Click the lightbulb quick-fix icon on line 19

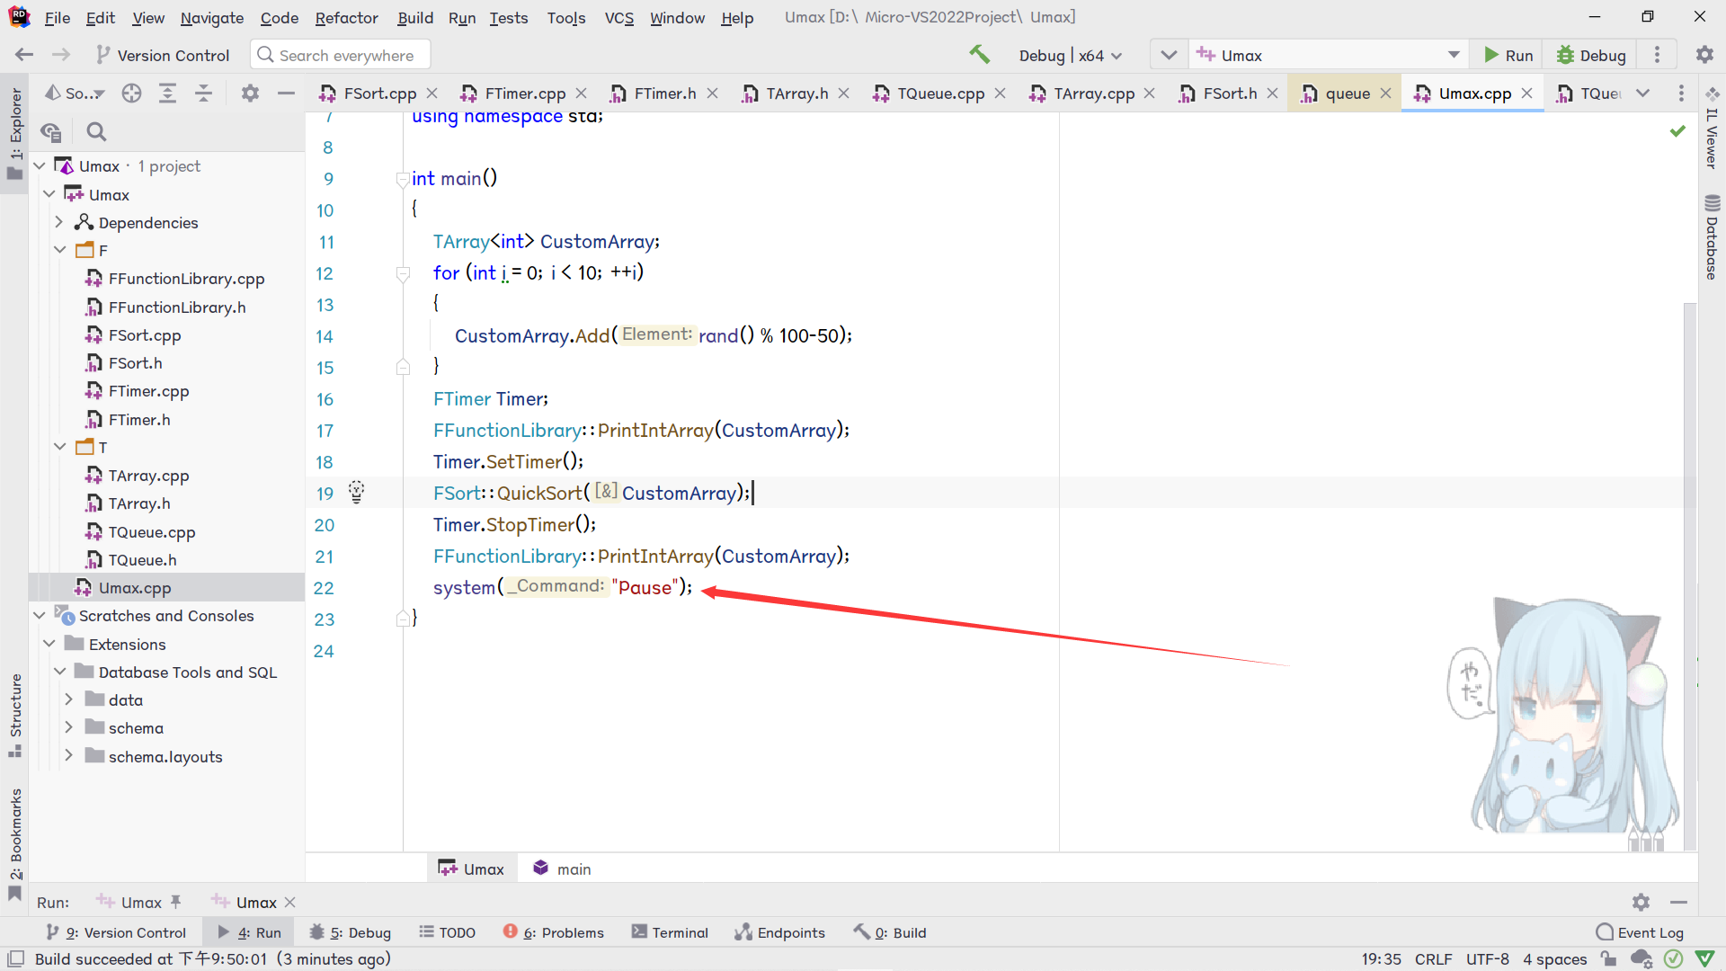tap(356, 491)
